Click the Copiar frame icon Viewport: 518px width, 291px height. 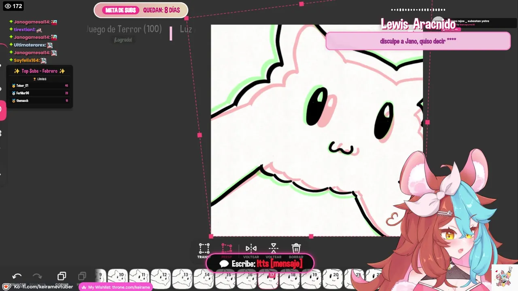[x=62, y=276]
